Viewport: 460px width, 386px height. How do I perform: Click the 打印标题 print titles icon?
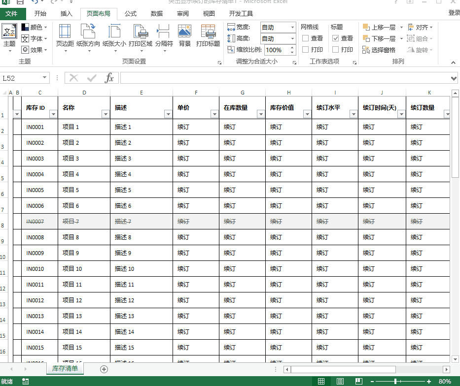pyautogui.click(x=208, y=32)
